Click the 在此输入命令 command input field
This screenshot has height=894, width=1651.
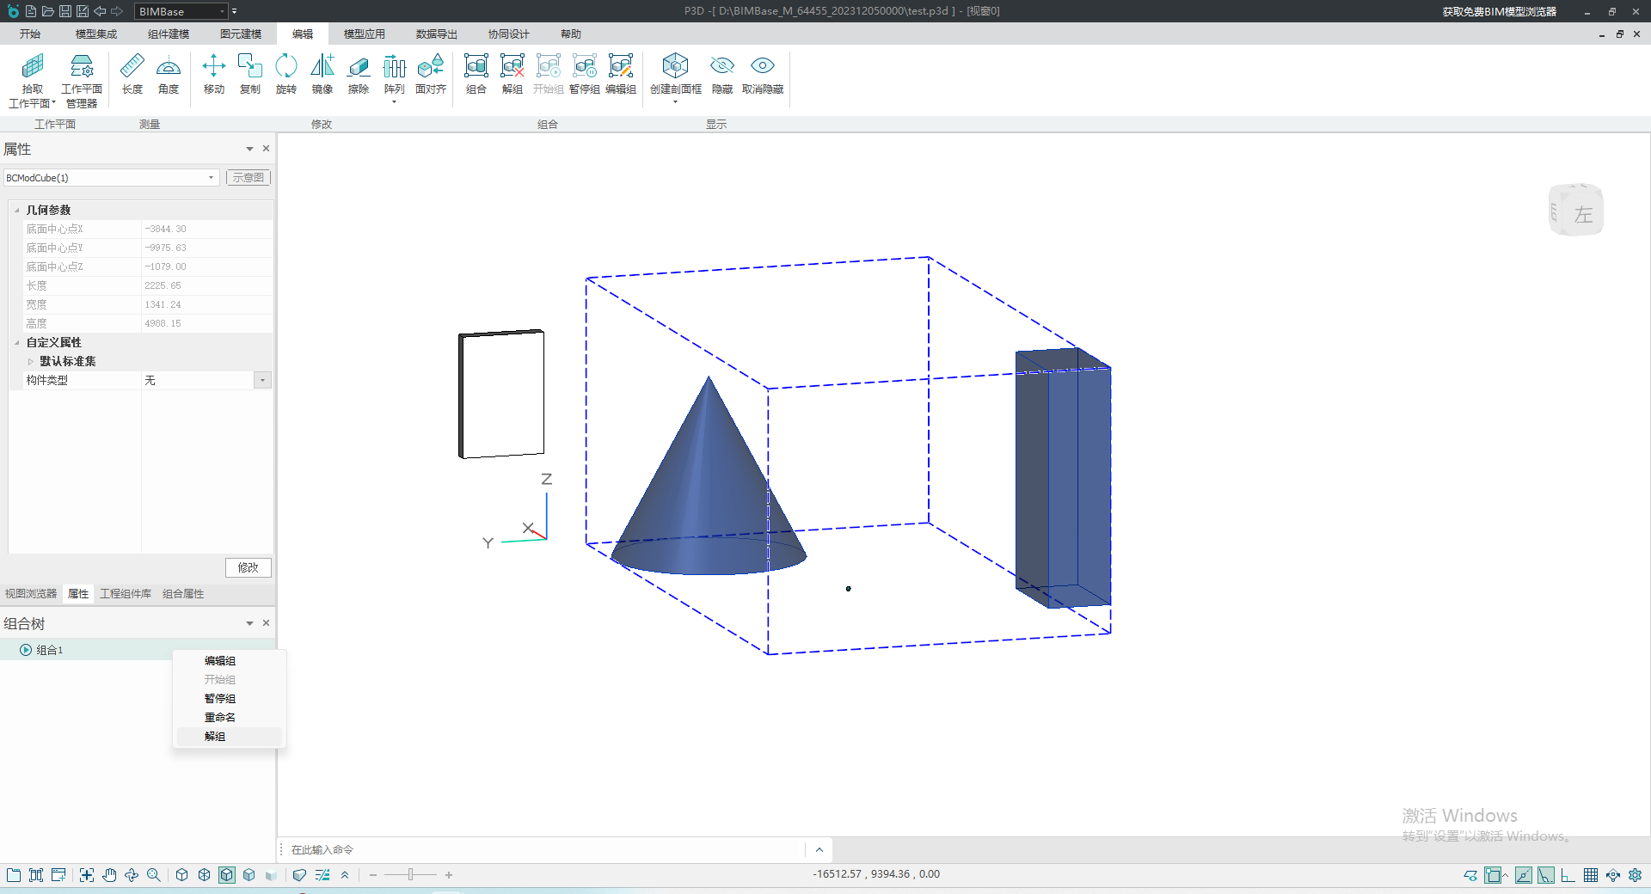[542, 850]
